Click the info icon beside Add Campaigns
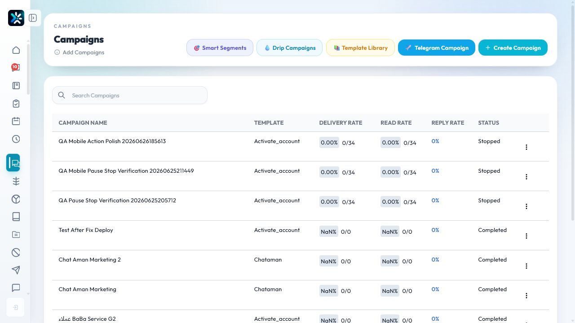Viewport: 575px width, 323px height. tap(57, 52)
